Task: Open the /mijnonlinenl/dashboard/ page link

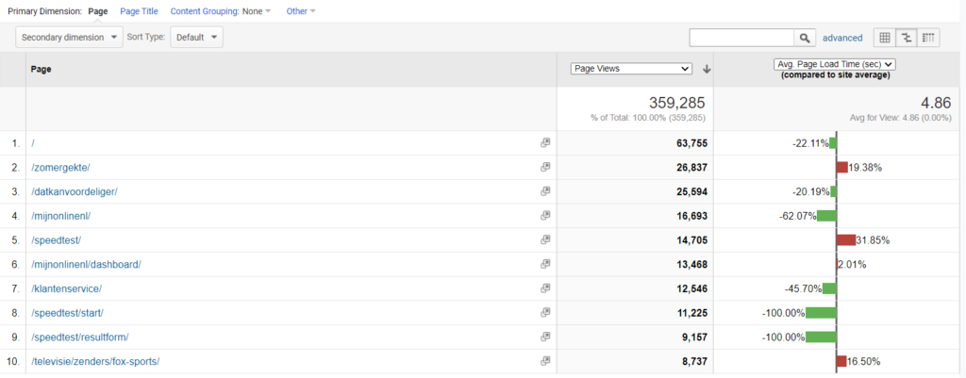Action: point(86,264)
